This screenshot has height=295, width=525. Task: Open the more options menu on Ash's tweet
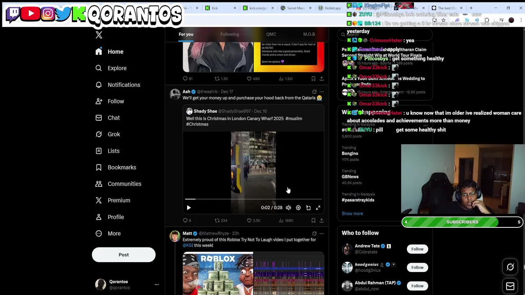pos(322,92)
